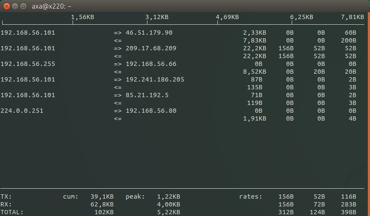Click RX cumulative 62,8KB
Viewport: 370px width, 216px height.
point(102,204)
